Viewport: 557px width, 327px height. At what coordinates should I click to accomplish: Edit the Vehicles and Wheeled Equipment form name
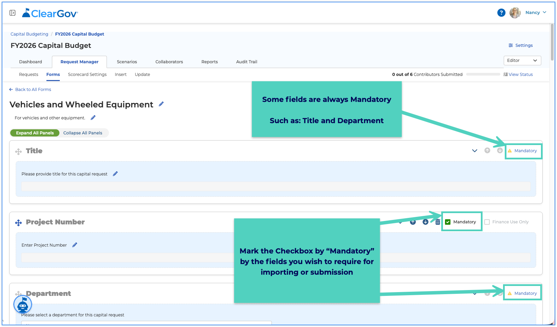161,104
